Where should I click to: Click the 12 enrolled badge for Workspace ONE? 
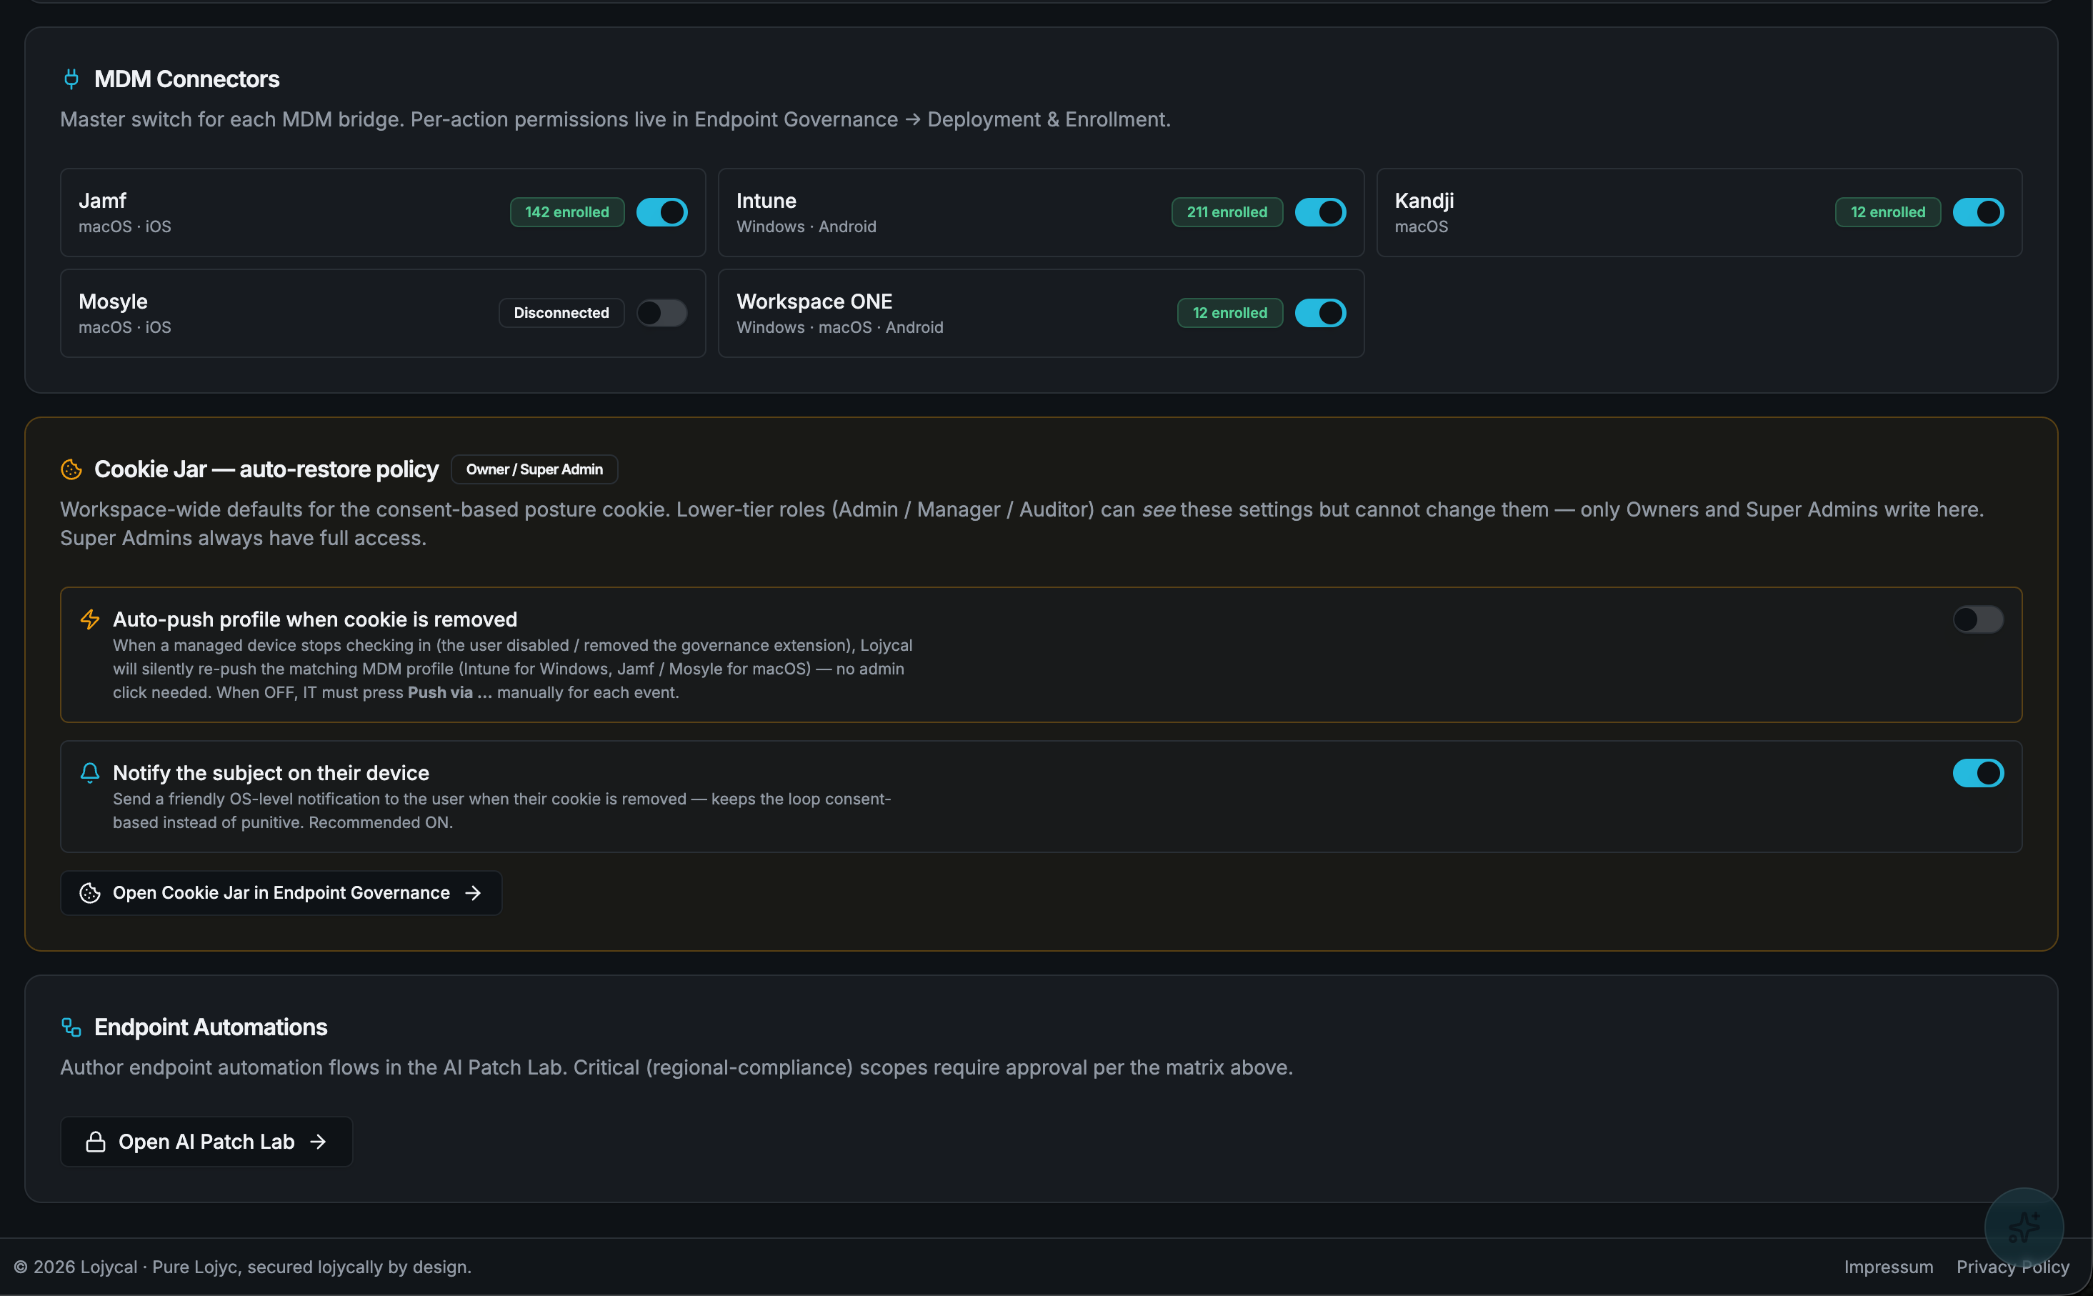pyautogui.click(x=1229, y=313)
